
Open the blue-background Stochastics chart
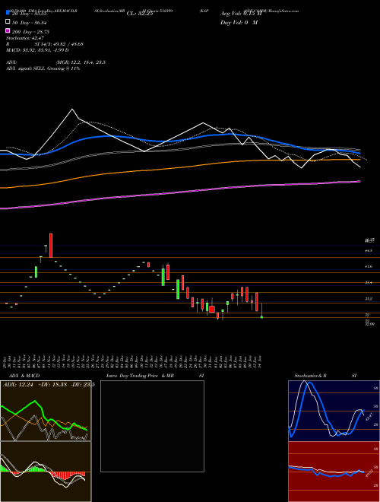click(334, 411)
